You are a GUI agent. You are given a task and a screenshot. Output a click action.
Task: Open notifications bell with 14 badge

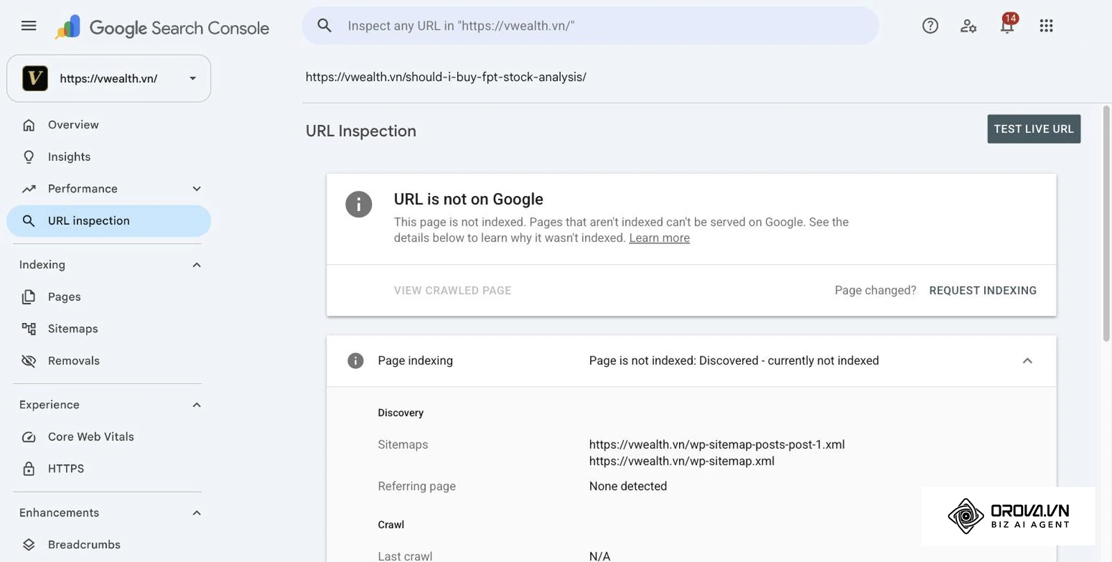(1007, 24)
